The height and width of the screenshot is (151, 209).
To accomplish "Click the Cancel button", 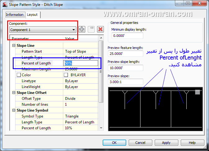I will pyautogui.click(x=140, y=143).
